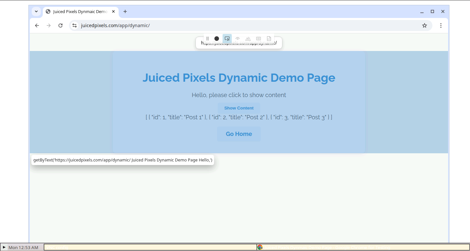The height and width of the screenshot is (251, 470).
Task: Click the Playwright toolbar drag handle
Action: click(x=208, y=39)
